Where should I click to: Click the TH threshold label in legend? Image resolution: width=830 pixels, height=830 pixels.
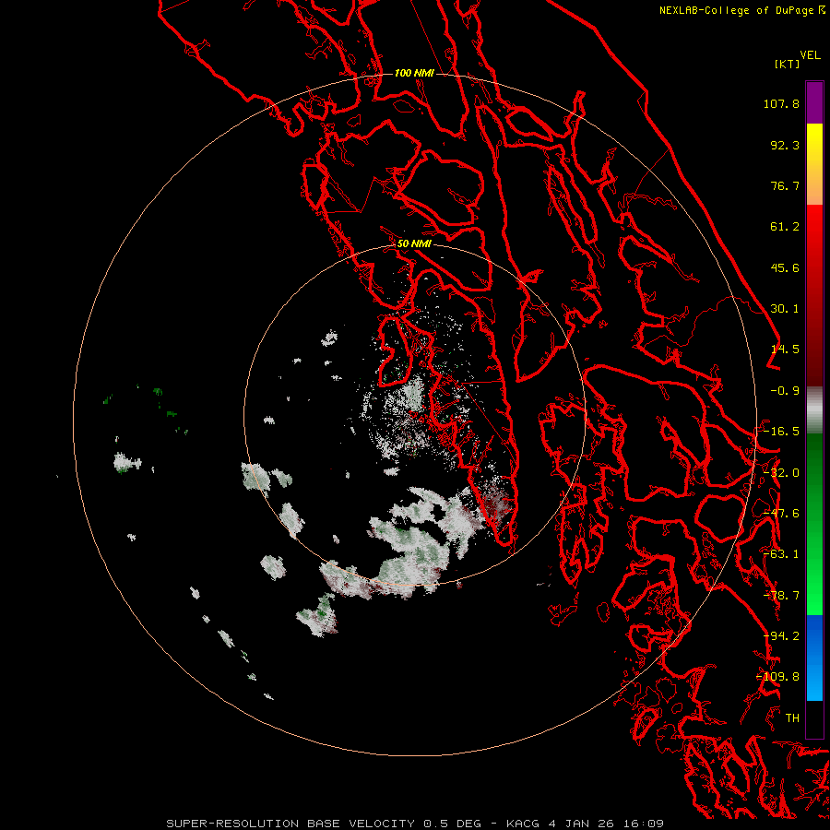point(792,718)
